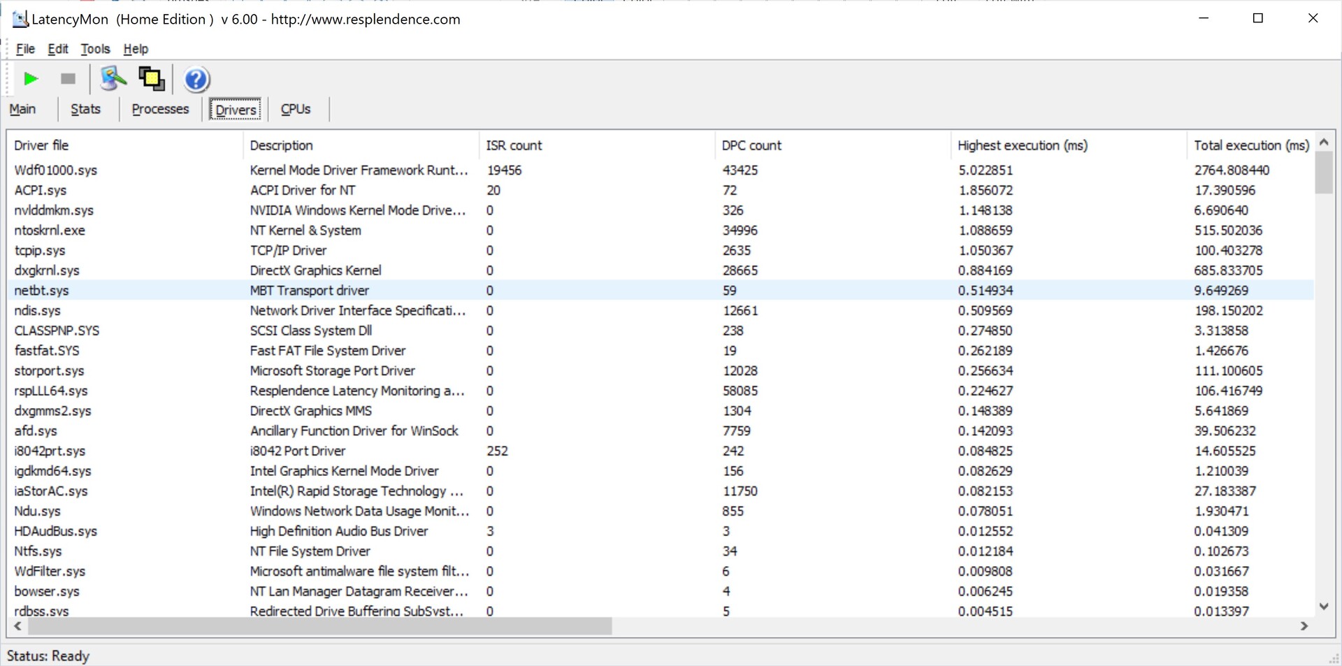Image resolution: width=1342 pixels, height=666 pixels.
Task: Open the Edit menu
Action: [x=58, y=49]
